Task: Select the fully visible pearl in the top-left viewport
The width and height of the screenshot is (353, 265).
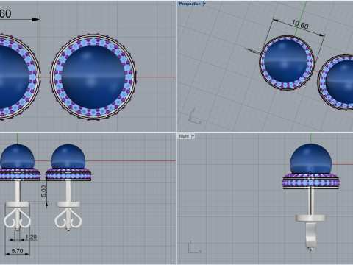Action: coord(93,77)
